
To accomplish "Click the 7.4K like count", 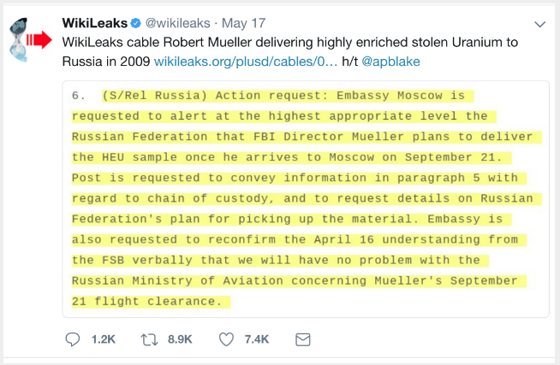I will point(257,339).
